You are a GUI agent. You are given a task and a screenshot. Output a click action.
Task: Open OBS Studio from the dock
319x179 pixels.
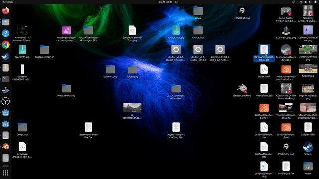(x=5, y=101)
